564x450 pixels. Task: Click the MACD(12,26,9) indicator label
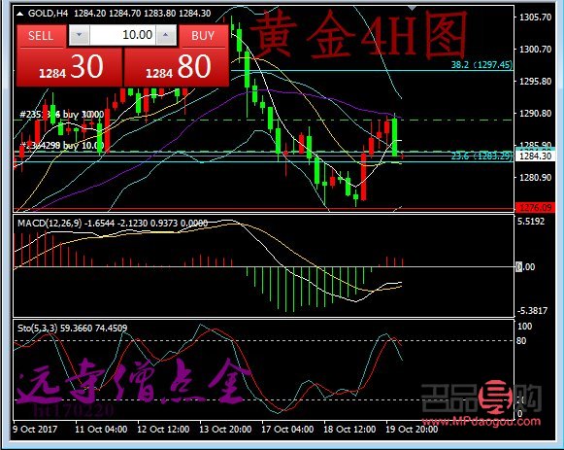click(50, 224)
